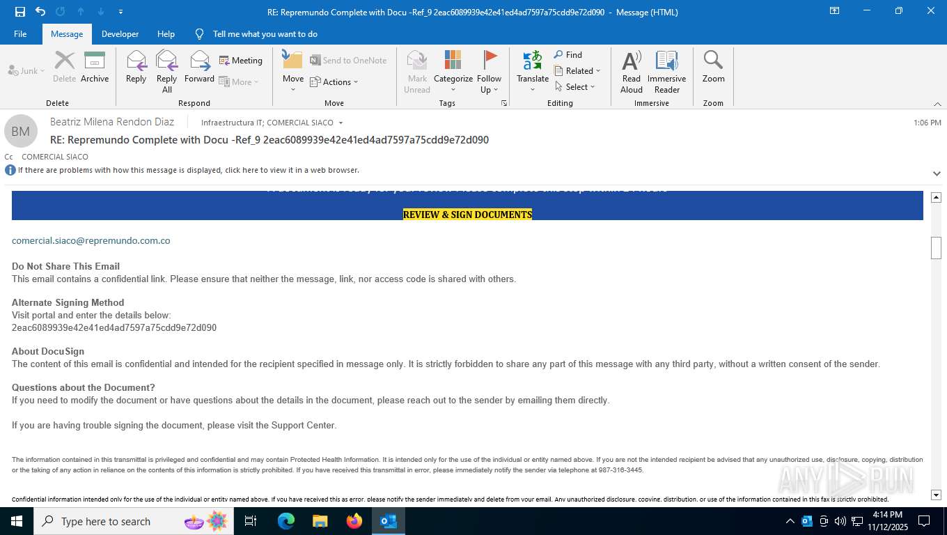The image size is (947, 535).
Task: Open the File menu
Action: pyautogui.click(x=20, y=34)
